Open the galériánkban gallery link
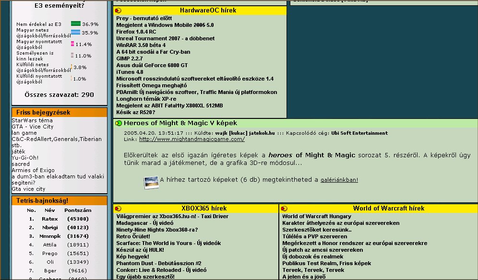Image resolution: width=478 pixels, height=280 pixels. [x=339, y=180]
